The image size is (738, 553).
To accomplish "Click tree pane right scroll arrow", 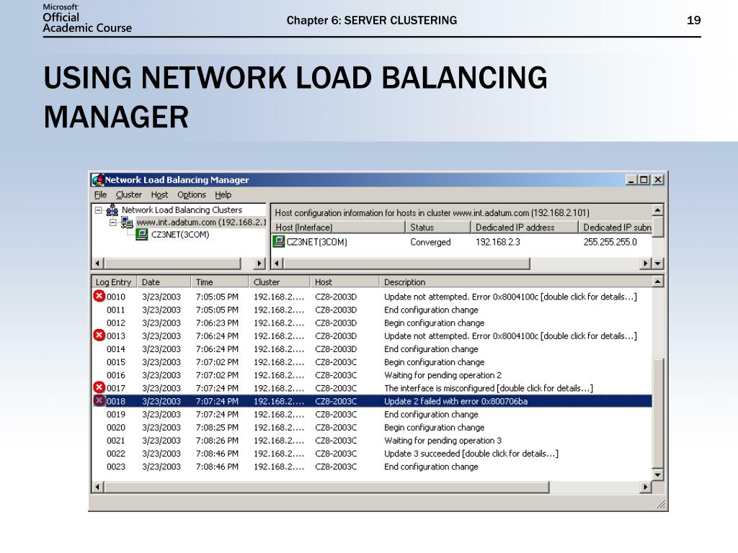I will click(x=259, y=264).
